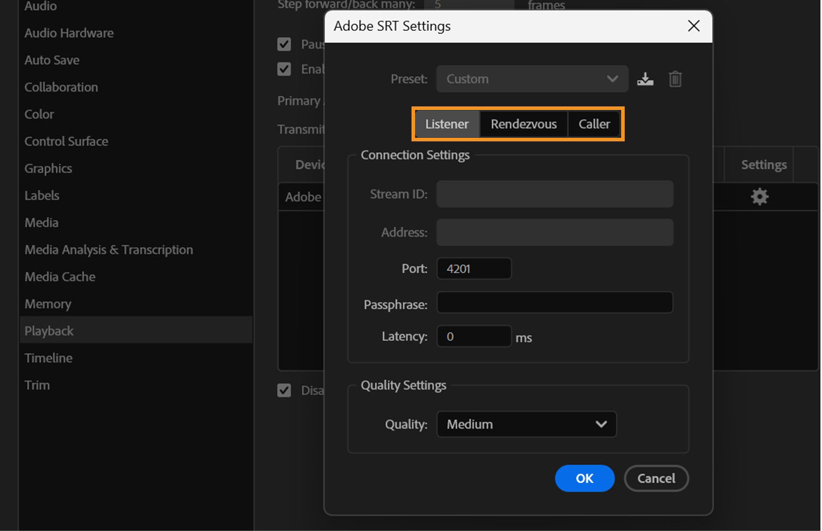The image size is (822, 531).
Task: Close the Adobe SRT Settings dialog
Action: click(694, 26)
